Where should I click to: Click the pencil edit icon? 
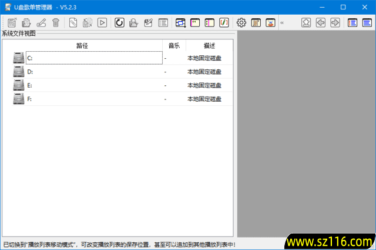(41, 22)
